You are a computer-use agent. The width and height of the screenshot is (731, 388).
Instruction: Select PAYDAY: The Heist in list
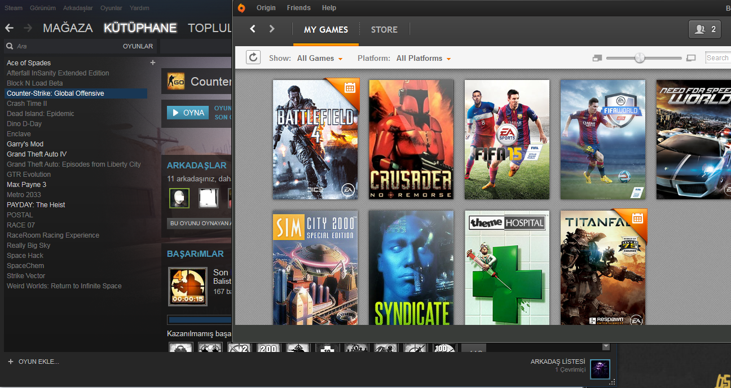(36, 205)
